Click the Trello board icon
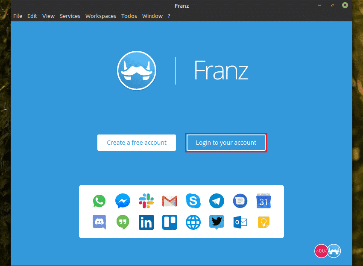 (170, 222)
